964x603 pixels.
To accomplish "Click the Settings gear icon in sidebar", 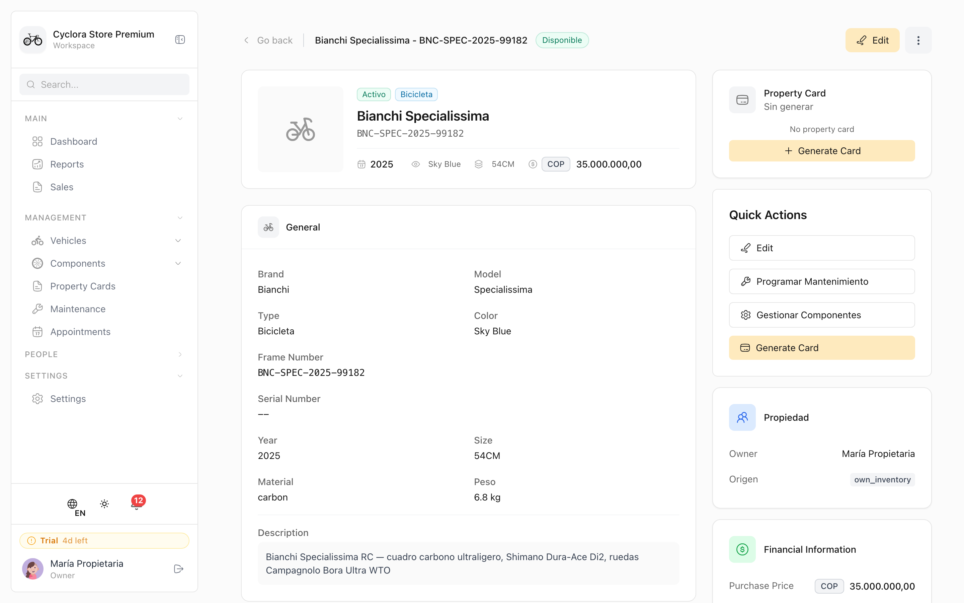I will point(37,398).
